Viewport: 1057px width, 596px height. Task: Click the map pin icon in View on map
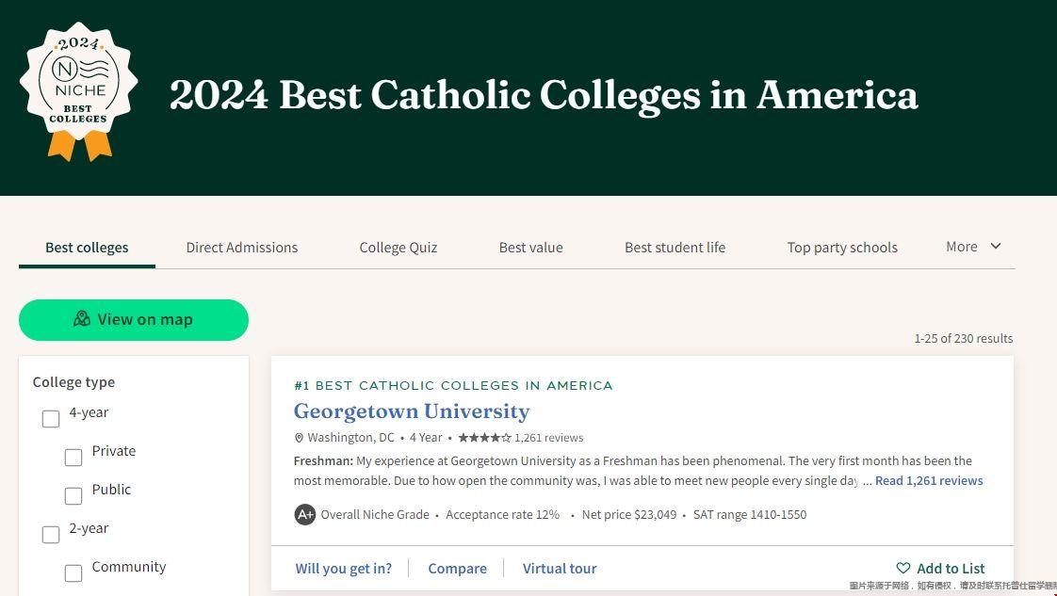(82, 318)
